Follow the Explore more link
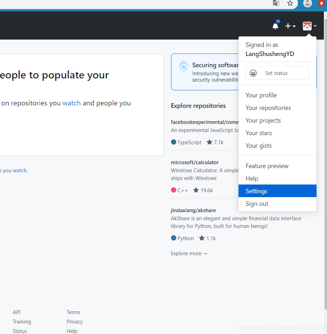The image size is (327, 334). tap(189, 253)
